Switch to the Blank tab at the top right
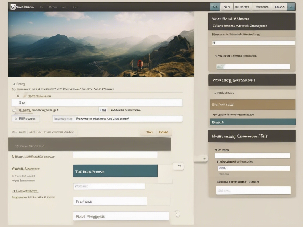The height and width of the screenshot is (227, 303). tap(279, 6)
